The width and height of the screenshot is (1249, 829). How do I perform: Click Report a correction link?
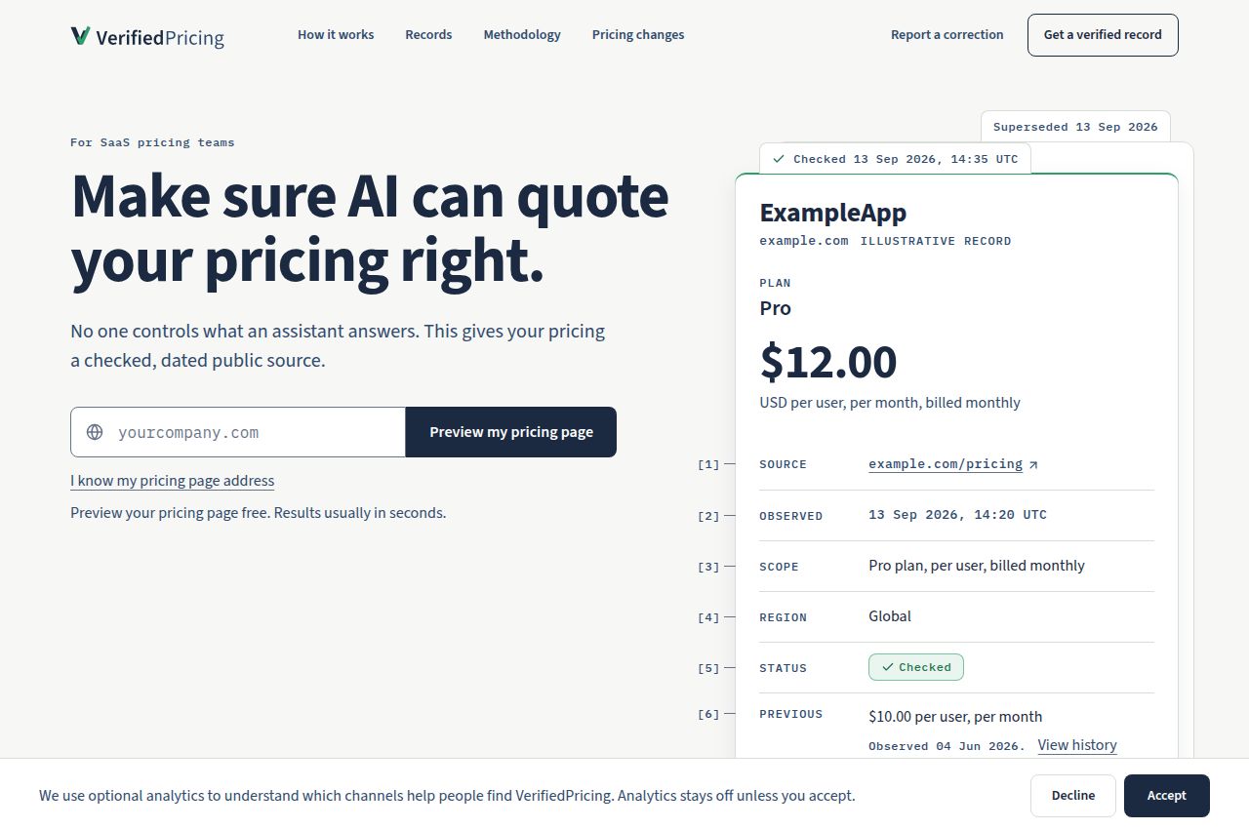click(x=947, y=34)
